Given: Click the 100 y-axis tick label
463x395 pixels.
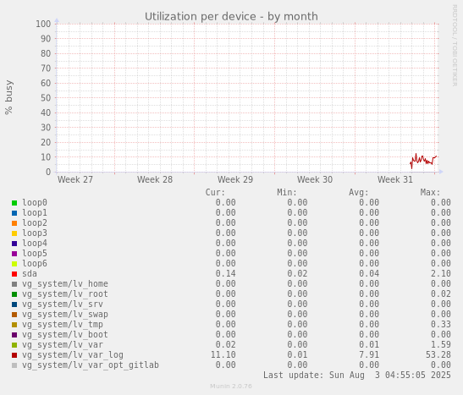Looking at the screenshot, I should [43, 24].
